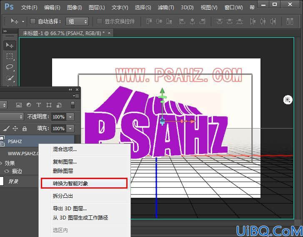Toggle the layer filtering on/off switch
This screenshot has height=237, width=303.
(x=73, y=105)
